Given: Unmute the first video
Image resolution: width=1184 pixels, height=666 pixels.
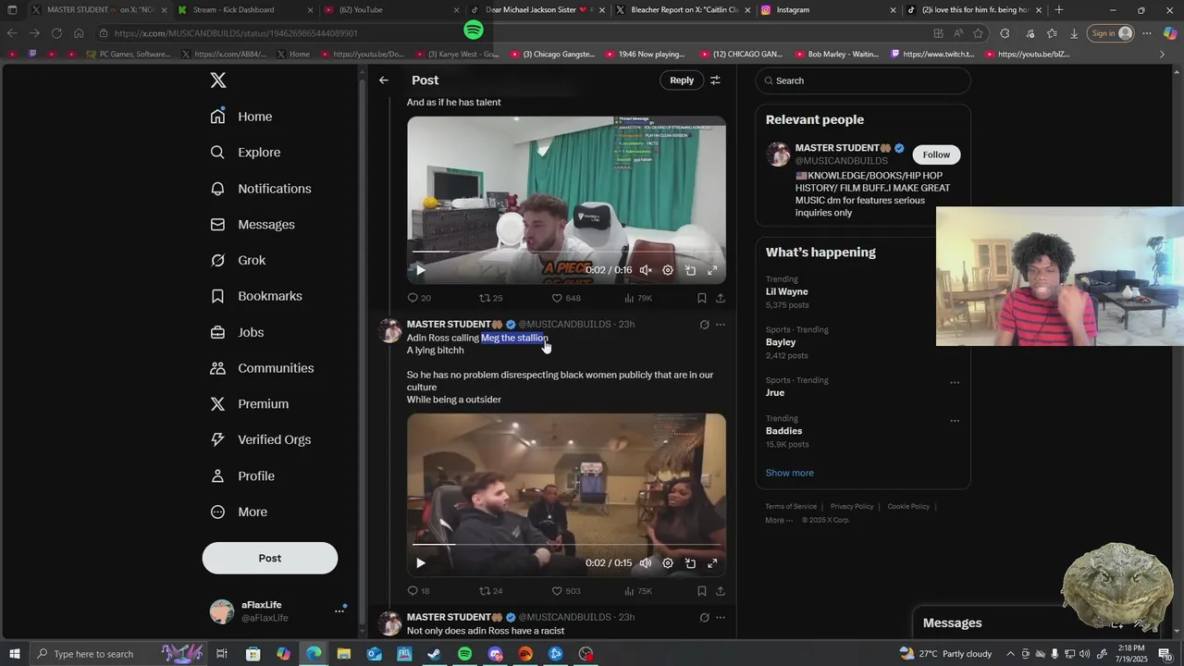Looking at the screenshot, I should (x=646, y=270).
